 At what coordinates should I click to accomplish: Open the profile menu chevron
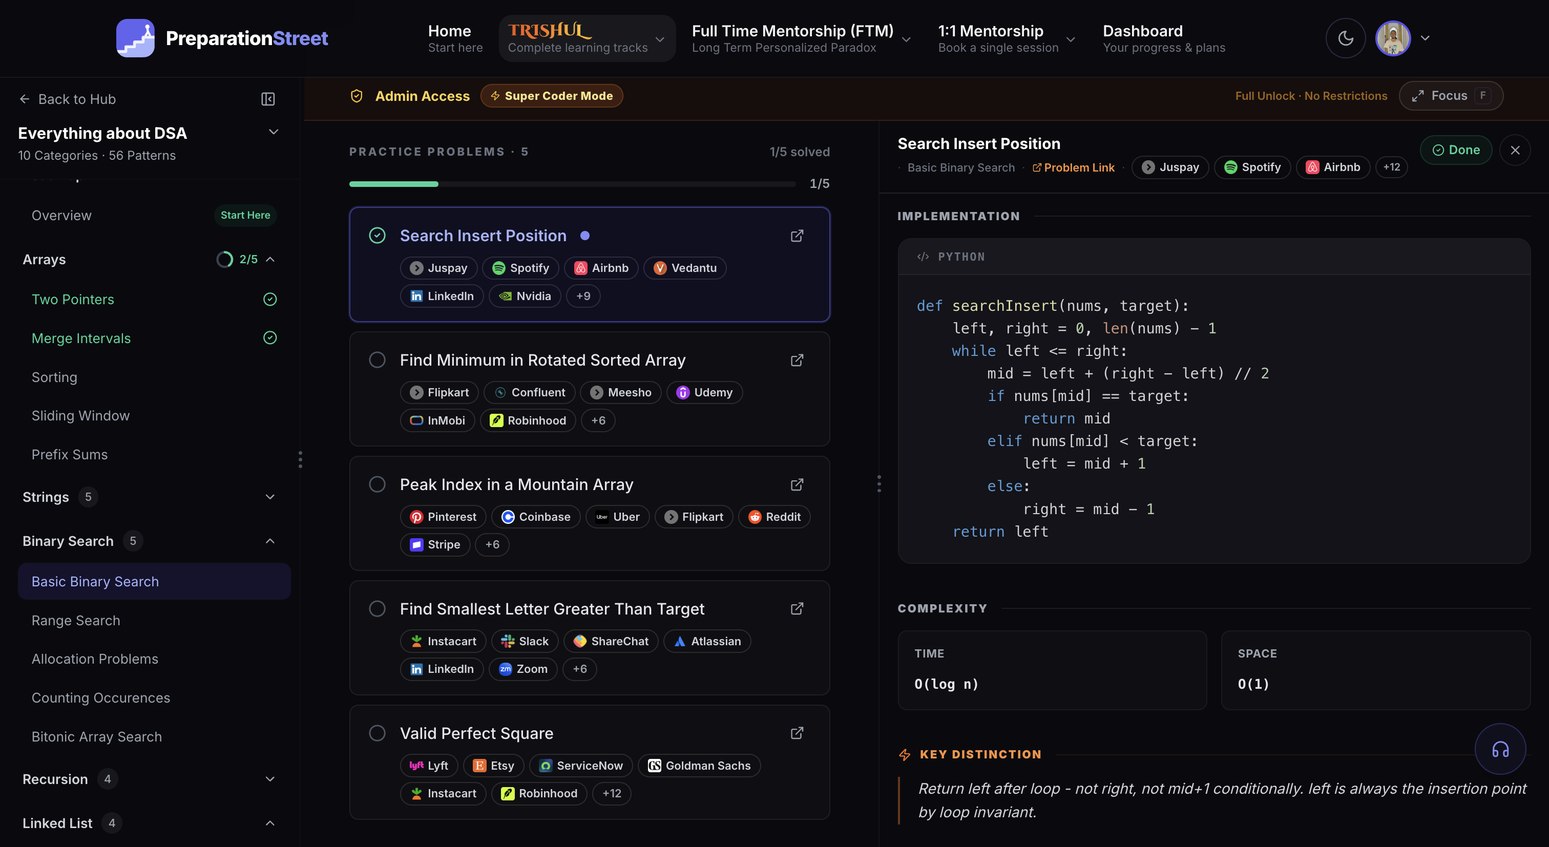1425,38
